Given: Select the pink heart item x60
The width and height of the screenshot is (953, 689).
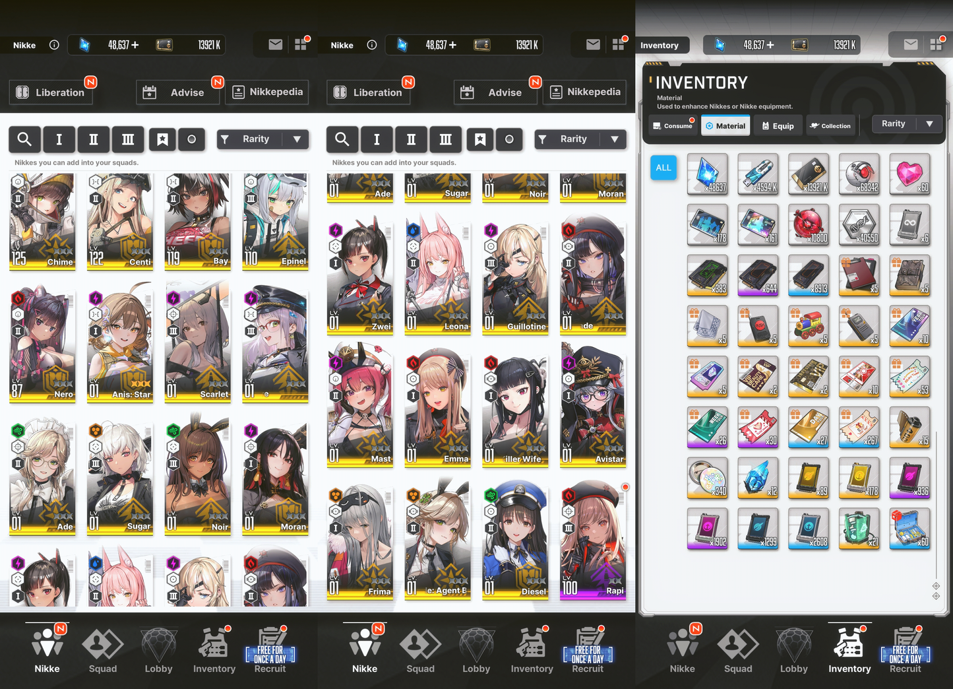Looking at the screenshot, I should tap(910, 174).
